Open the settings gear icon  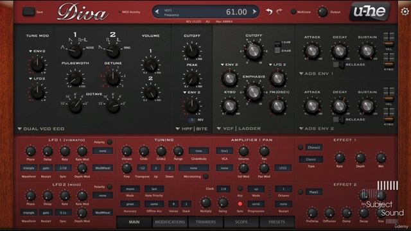tap(405, 12)
